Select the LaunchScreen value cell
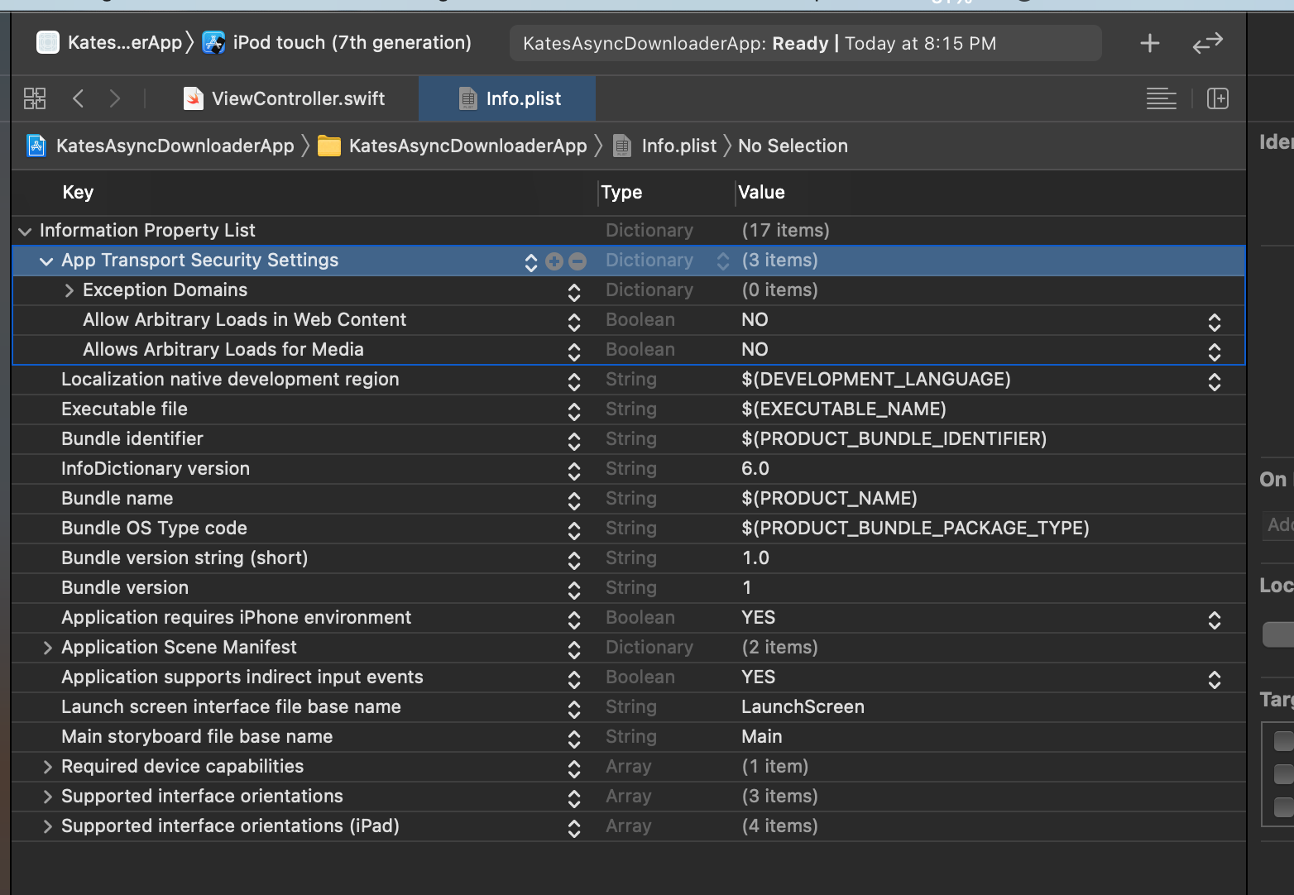The image size is (1294, 895). (803, 706)
